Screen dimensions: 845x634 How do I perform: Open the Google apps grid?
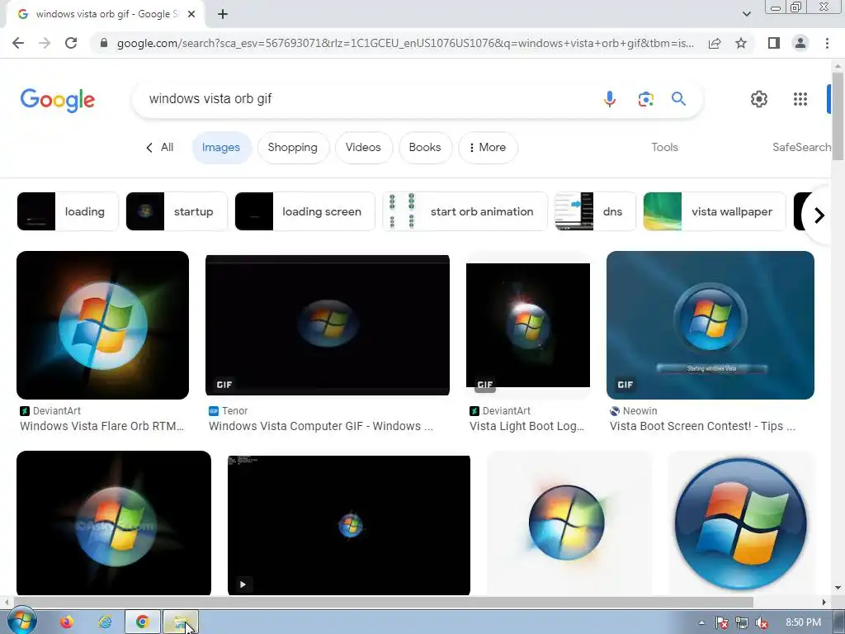click(x=800, y=99)
